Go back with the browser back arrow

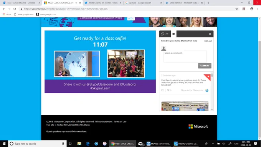4,9
